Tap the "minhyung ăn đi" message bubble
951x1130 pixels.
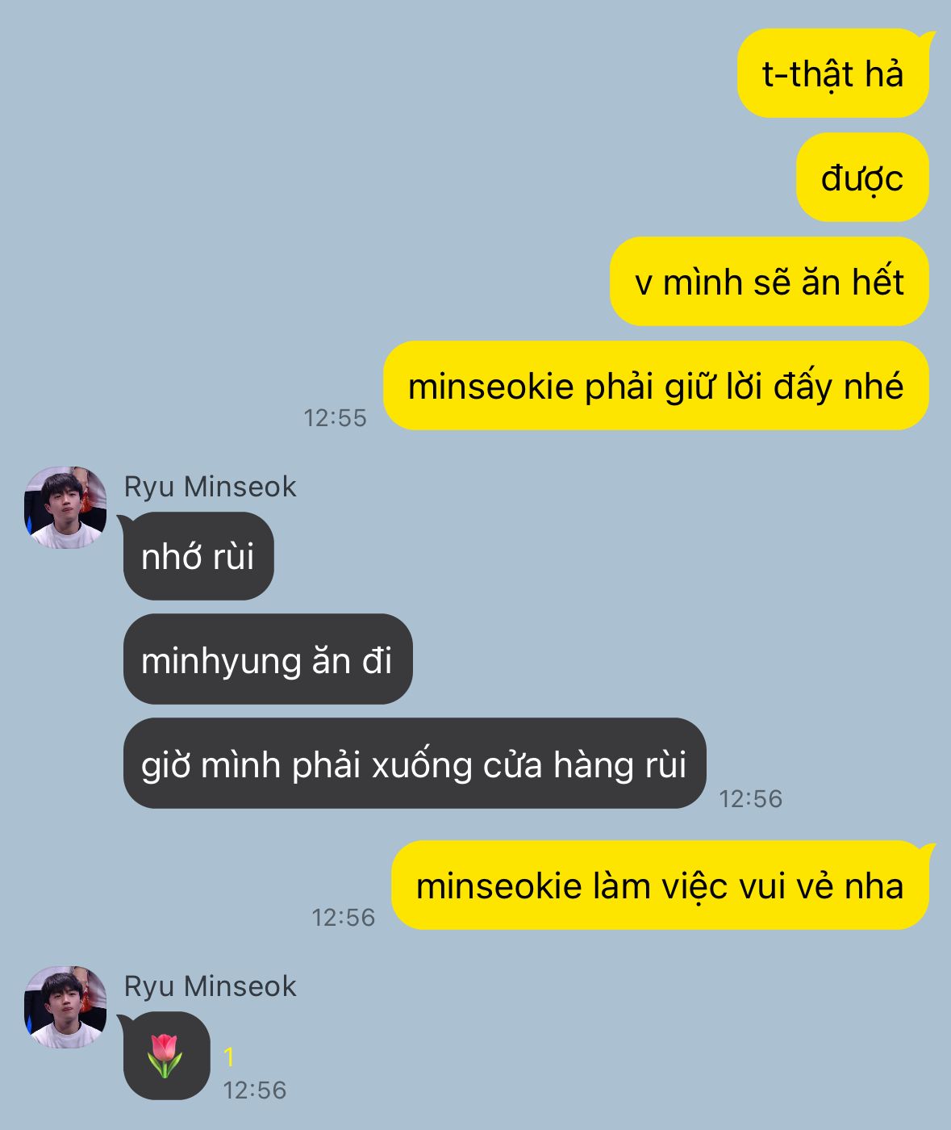pos(268,660)
